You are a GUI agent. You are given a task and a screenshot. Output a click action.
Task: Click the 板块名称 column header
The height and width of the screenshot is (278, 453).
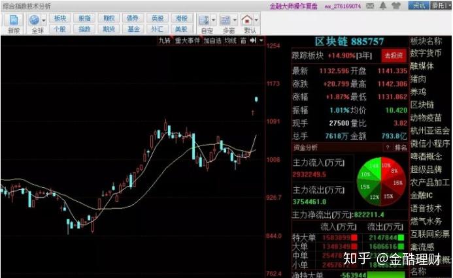click(x=426, y=41)
